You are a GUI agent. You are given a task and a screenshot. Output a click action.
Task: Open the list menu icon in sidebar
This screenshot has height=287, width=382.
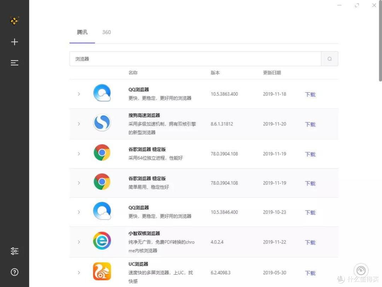(x=15, y=63)
